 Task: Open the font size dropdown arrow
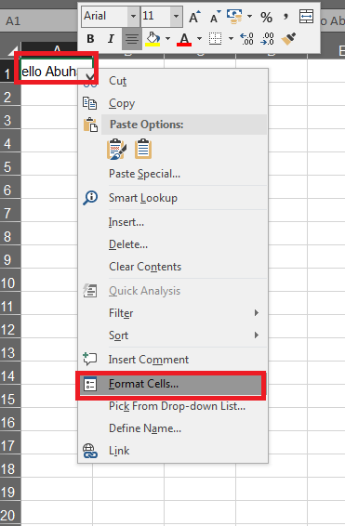(x=176, y=16)
